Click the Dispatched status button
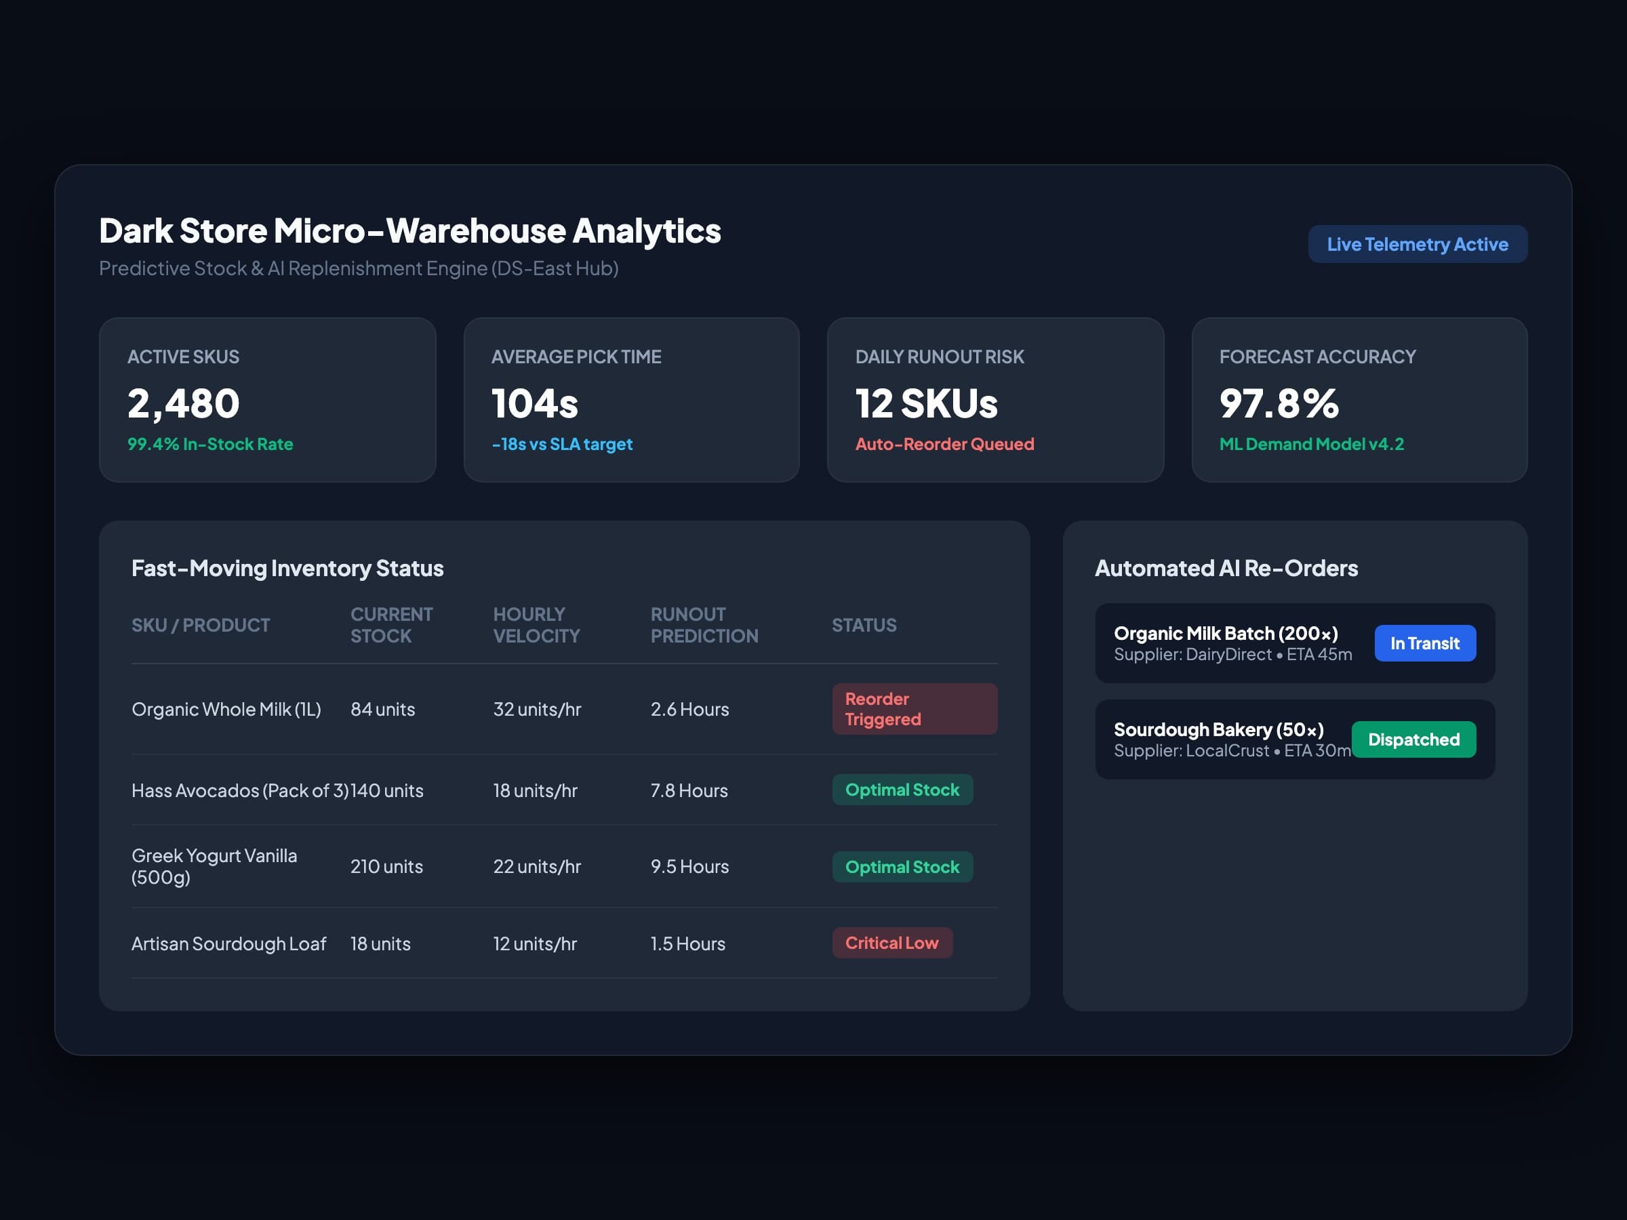Viewport: 1627px width, 1220px height. pyautogui.click(x=1413, y=740)
